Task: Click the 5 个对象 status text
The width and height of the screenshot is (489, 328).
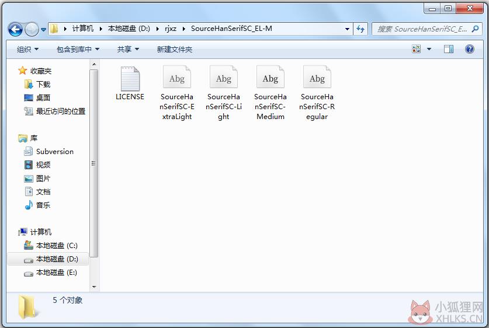Action: (68, 300)
